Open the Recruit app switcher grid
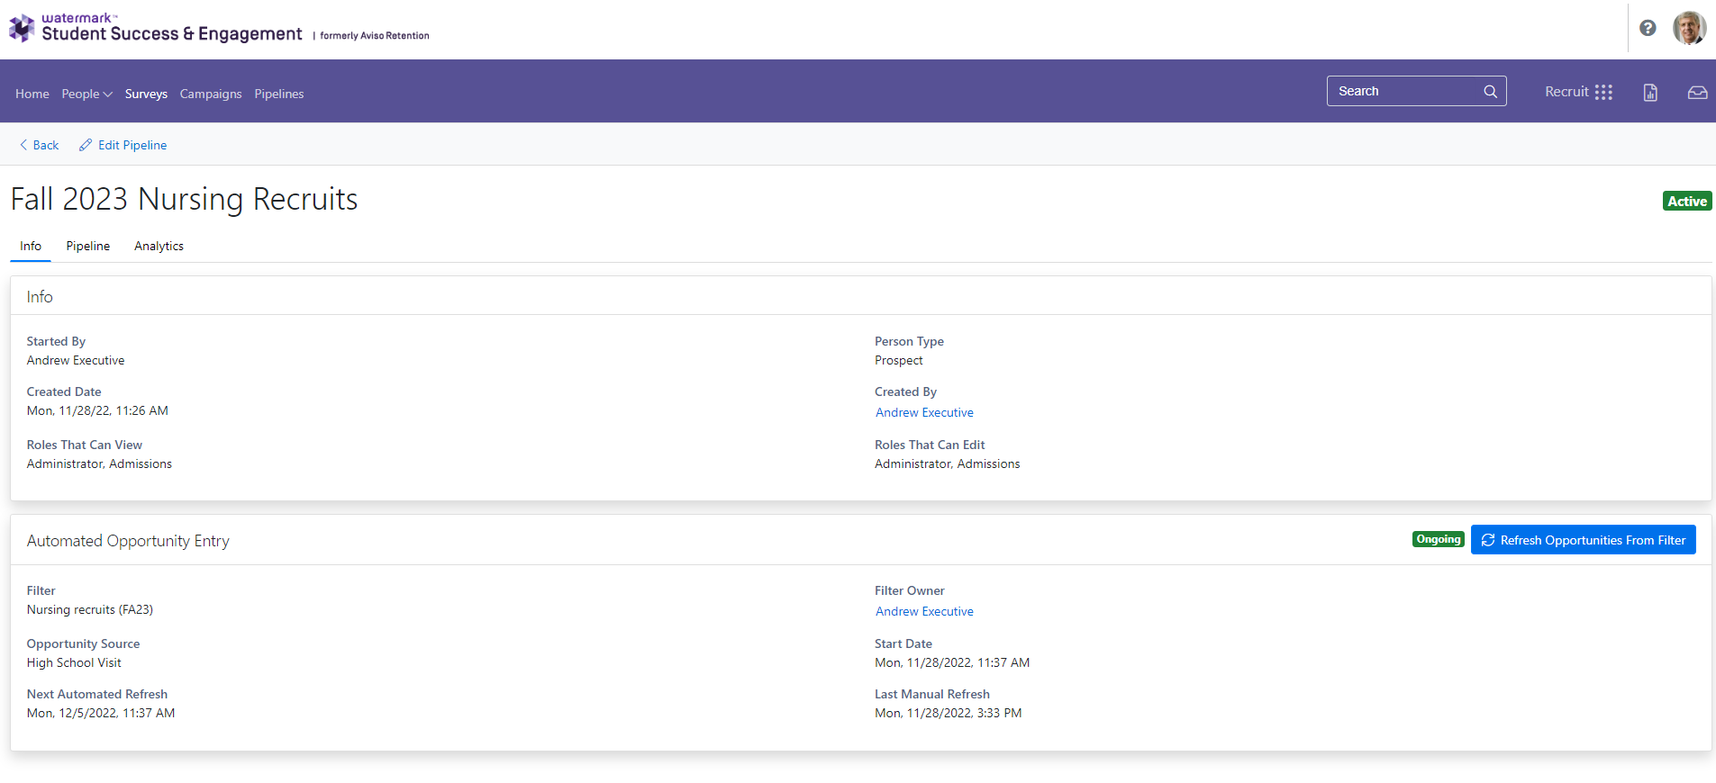Viewport: 1716px width, 783px height. pos(1603,92)
